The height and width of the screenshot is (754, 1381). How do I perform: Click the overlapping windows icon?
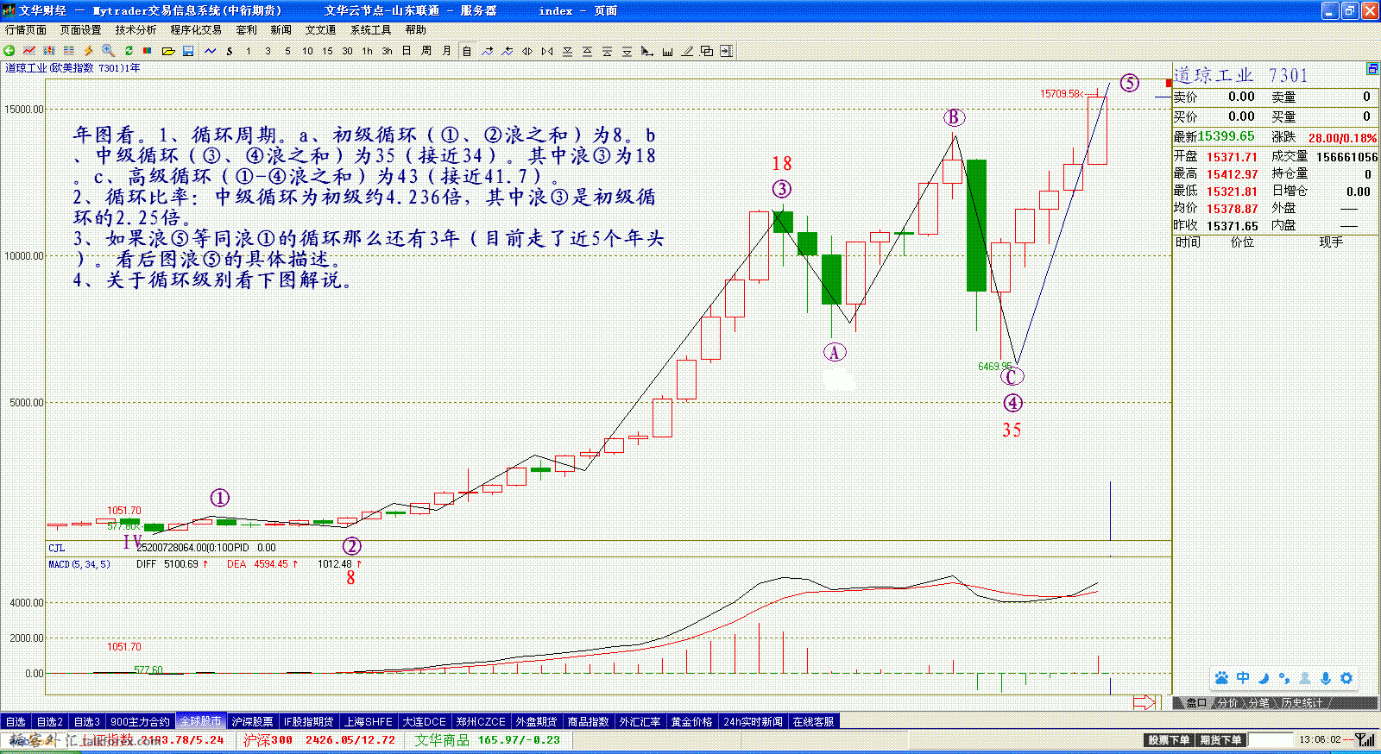click(707, 51)
